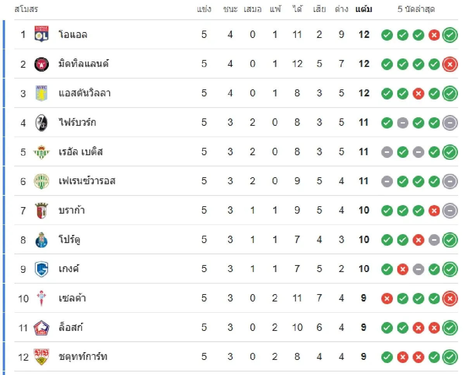Viewport: 465px width, 375px height.
Task: Click the Porto club badge
Action: pos(41,240)
